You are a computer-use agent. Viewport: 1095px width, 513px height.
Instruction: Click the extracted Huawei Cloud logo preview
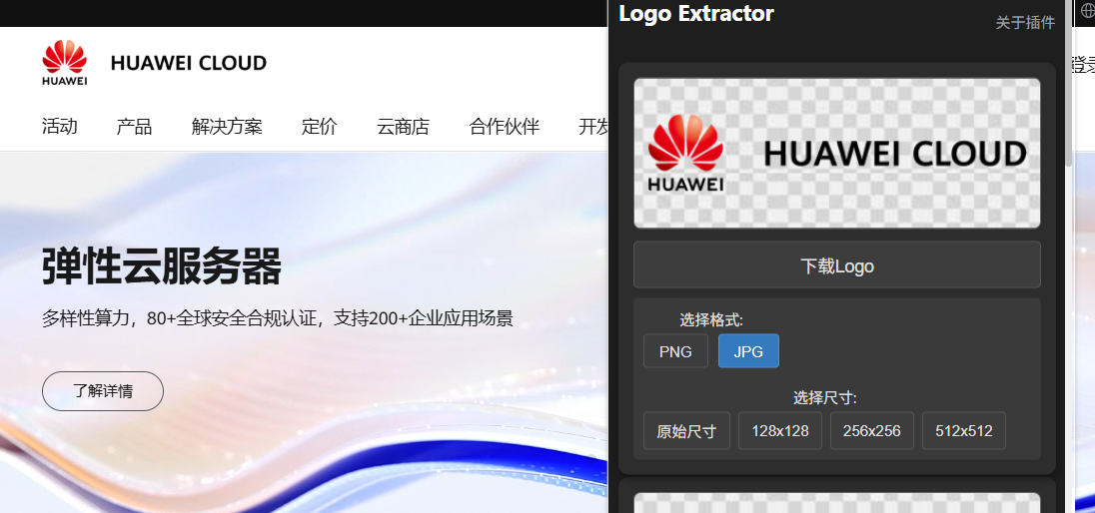point(836,153)
